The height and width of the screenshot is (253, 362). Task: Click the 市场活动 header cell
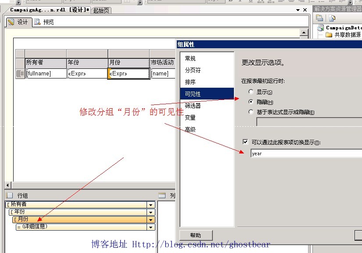(x=163, y=63)
